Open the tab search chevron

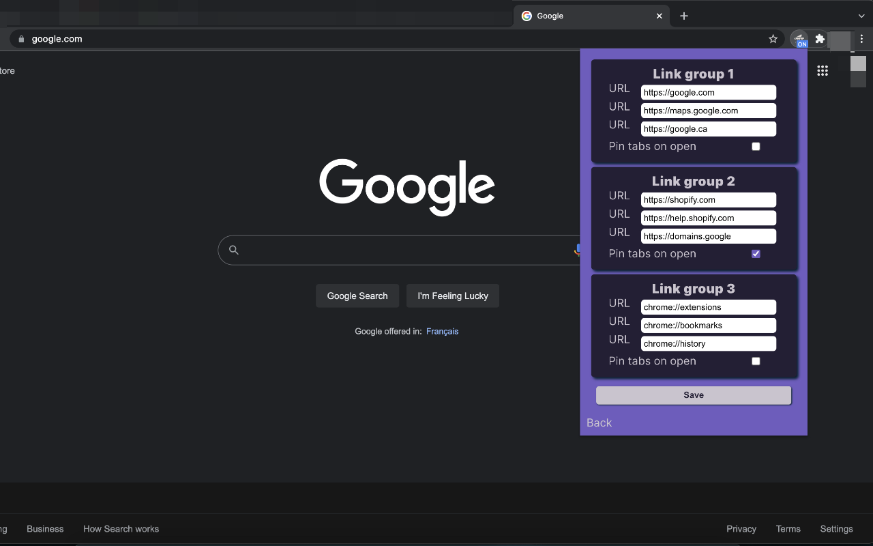pyautogui.click(x=861, y=16)
